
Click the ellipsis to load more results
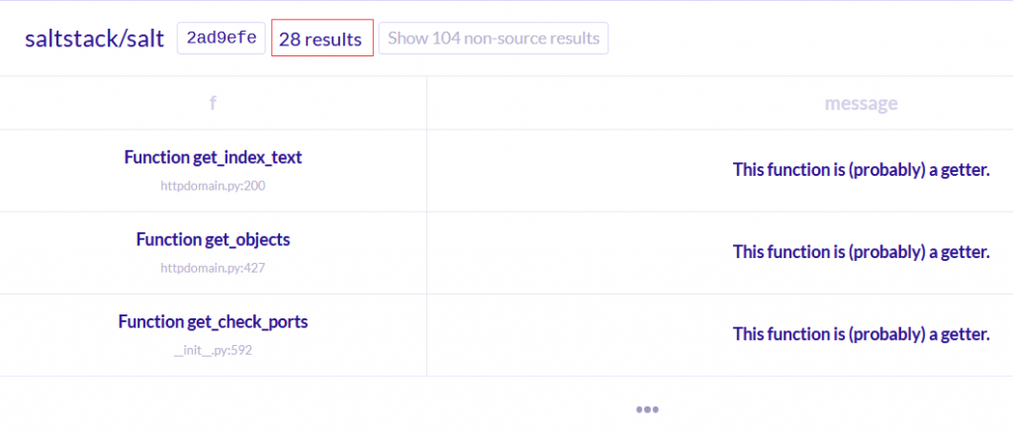tap(648, 408)
